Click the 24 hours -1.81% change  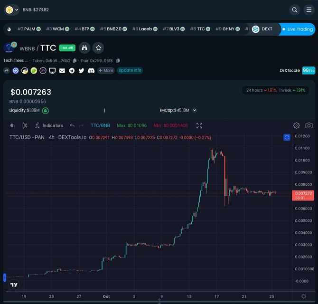tap(261, 90)
